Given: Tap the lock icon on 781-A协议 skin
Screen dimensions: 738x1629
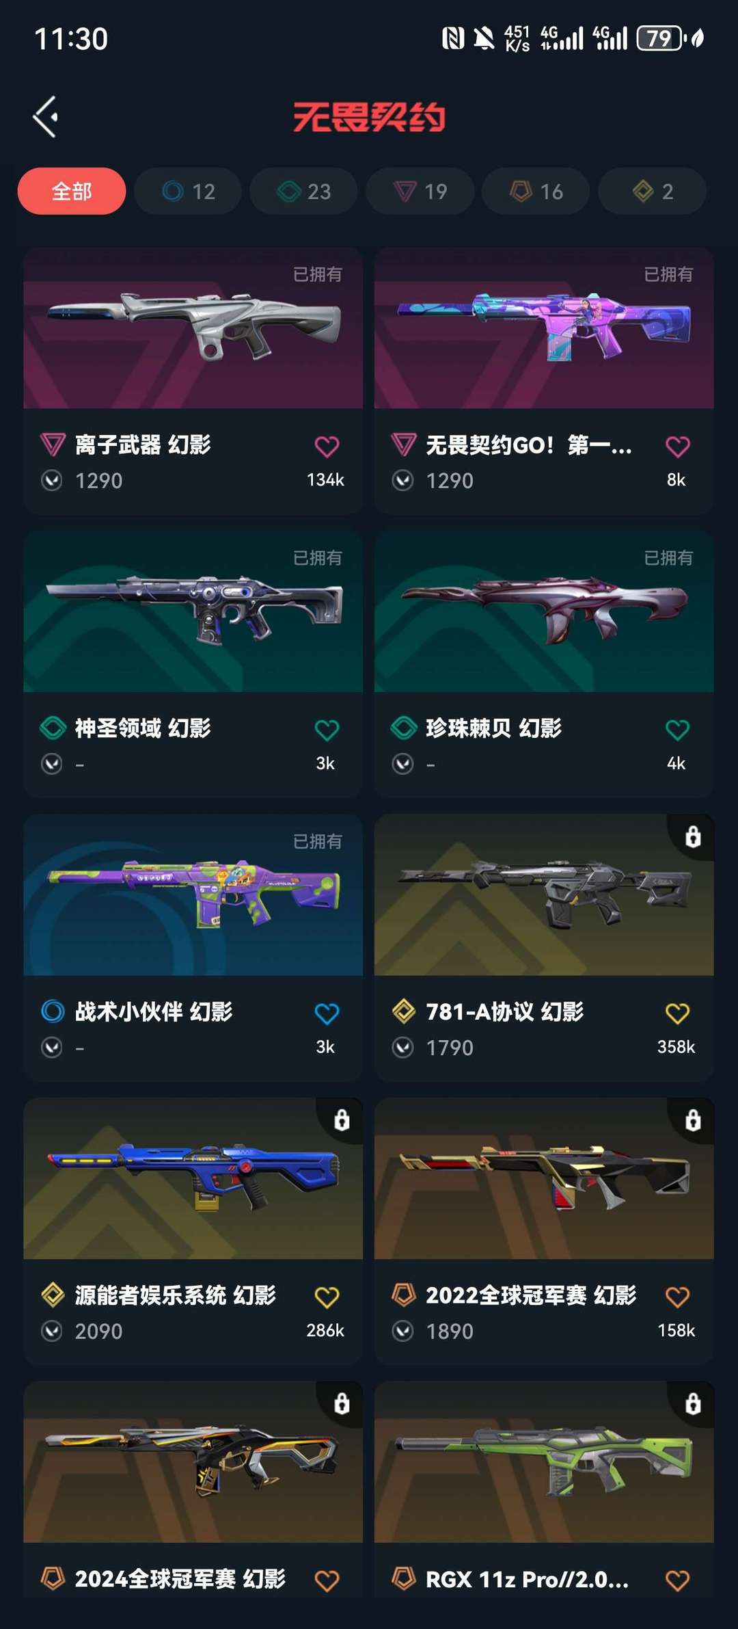Looking at the screenshot, I should point(693,836).
